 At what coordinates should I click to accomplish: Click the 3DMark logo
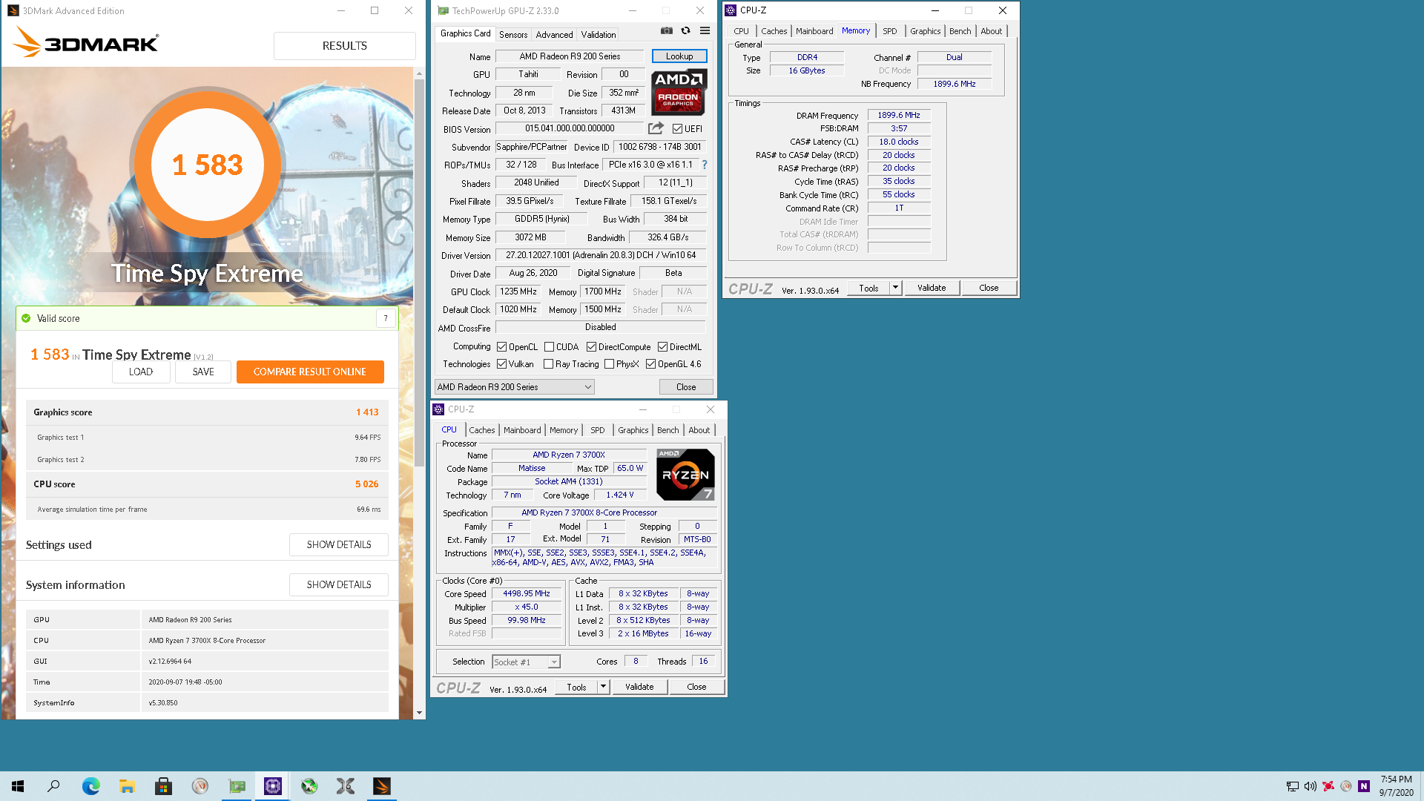(x=86, y=42)
